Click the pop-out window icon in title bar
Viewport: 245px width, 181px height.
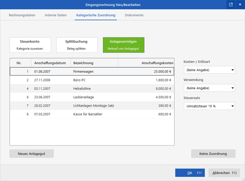pos(231,5)
